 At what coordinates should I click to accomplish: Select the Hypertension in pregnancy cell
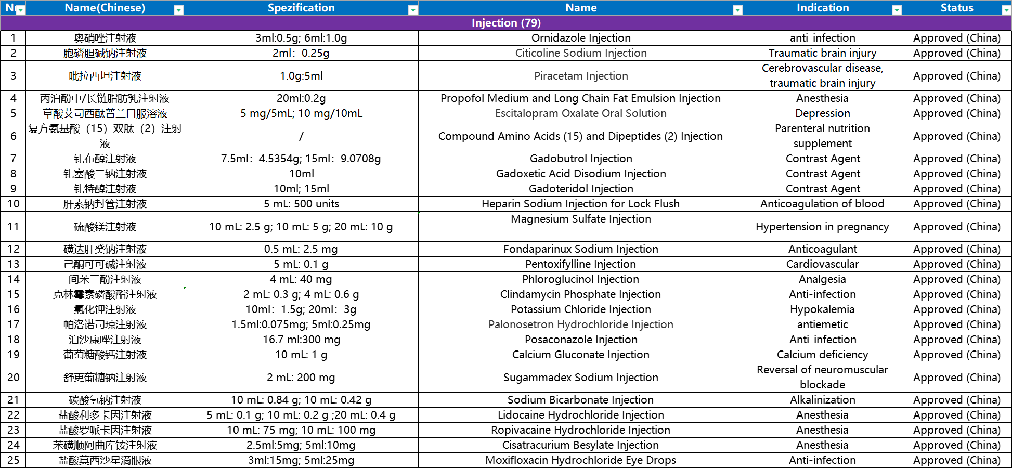pyautogui.click(x=822, y=227)
